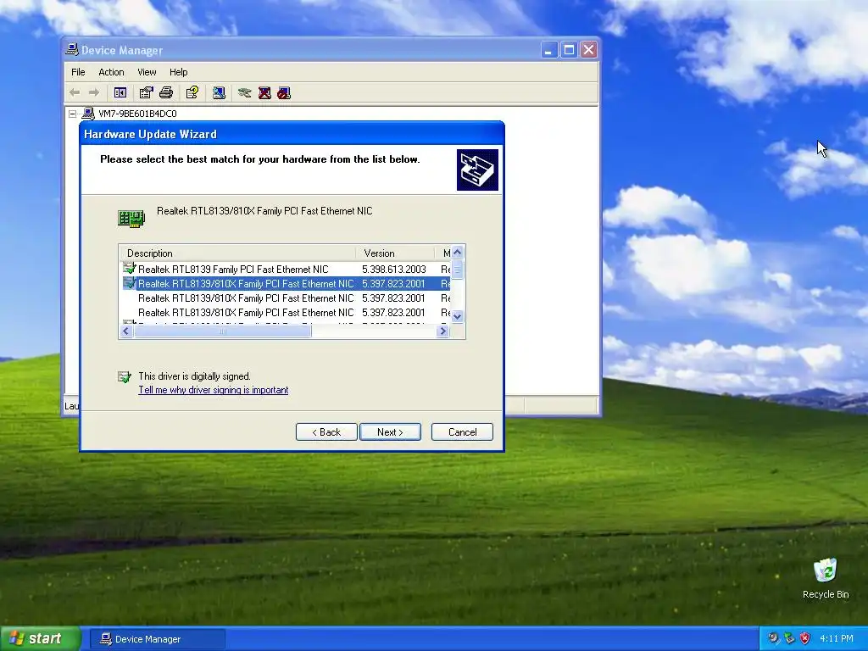Screen dimensions: 868x651
Task: Toggle the Show/Hide Console Tree toolbar icon
Action: point(120,93)
